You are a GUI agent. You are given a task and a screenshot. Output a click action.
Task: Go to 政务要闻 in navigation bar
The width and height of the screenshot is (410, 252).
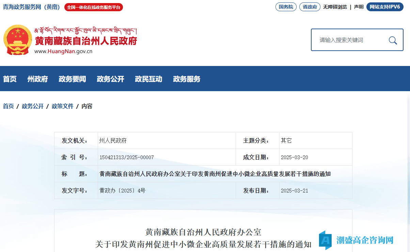(x=72, y=79)
